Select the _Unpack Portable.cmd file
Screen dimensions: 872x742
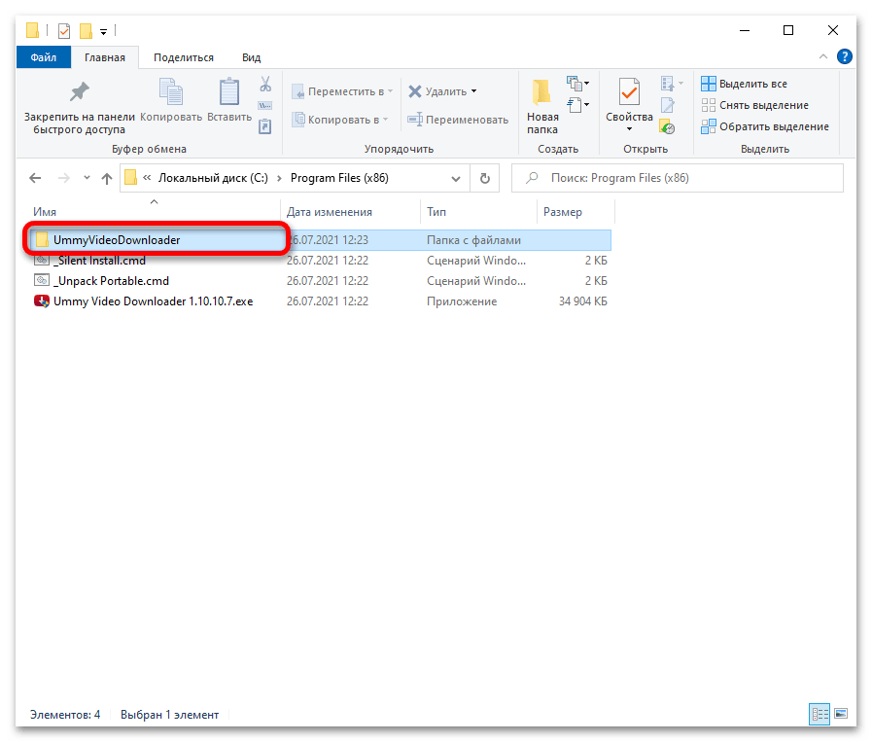(x=320, y=281)
